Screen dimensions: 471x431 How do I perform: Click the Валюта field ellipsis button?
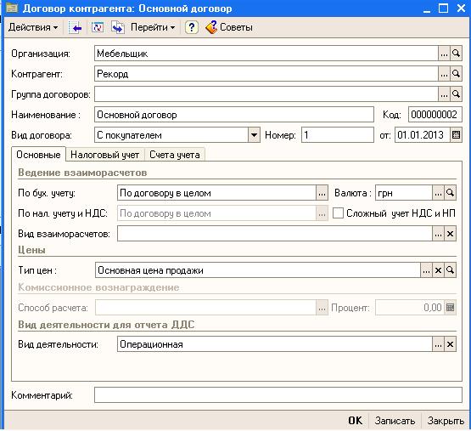click(x=438, y=193)
